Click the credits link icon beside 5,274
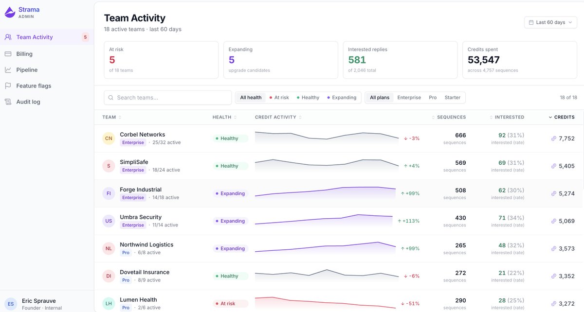Image resolution: width=584 pixels, height=312 pixels. pos(553,193)
